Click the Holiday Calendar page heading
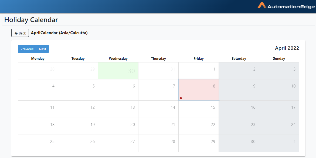Image resolution: width=316 pixels, height=158 pixels. [31, 20]
